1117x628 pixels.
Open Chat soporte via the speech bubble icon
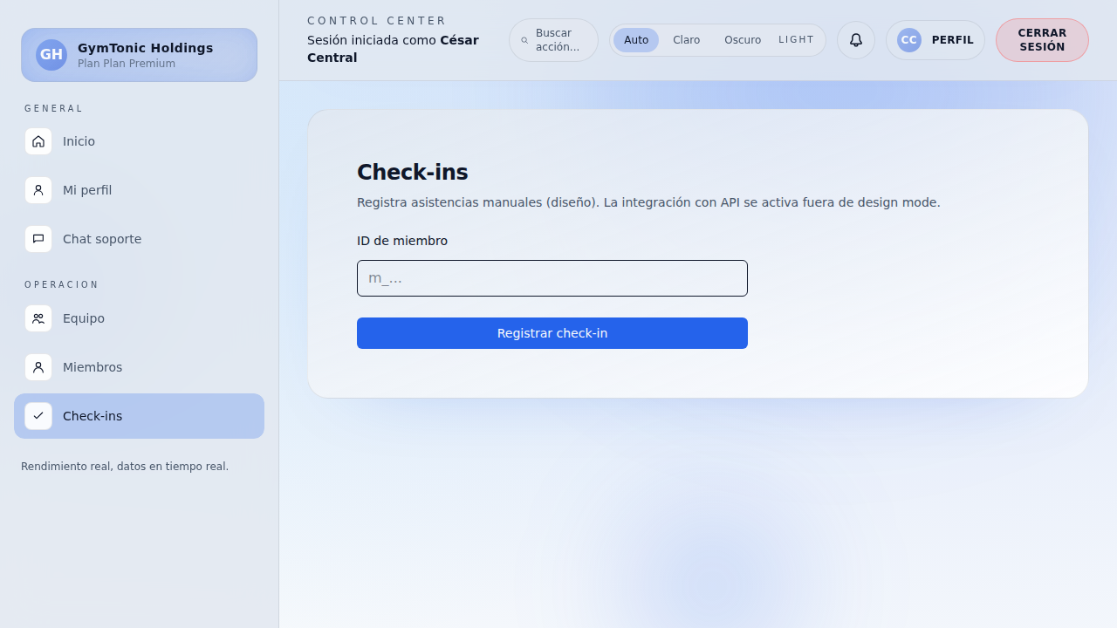(38, 238)
